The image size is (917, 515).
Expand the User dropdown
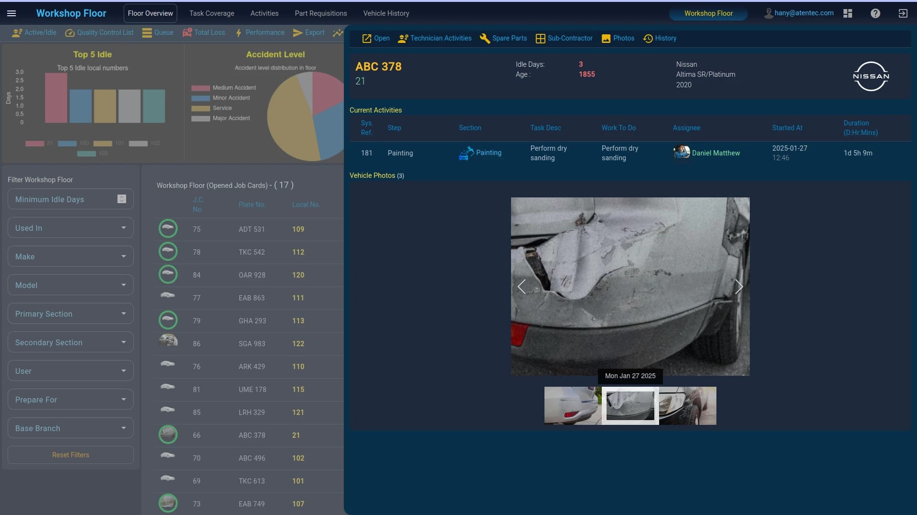coord(71,371)
